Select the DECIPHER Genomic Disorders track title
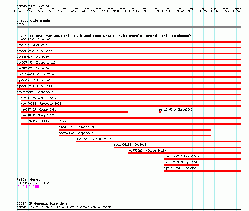 click(42, 203)
